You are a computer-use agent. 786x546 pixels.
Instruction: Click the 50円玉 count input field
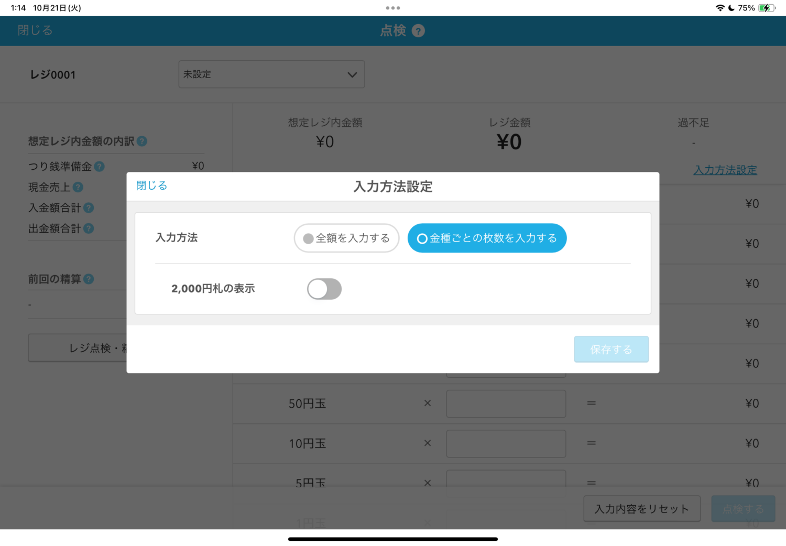(506, 403)
